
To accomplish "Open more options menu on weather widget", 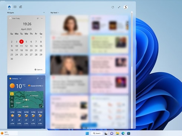I will [42, 78].
